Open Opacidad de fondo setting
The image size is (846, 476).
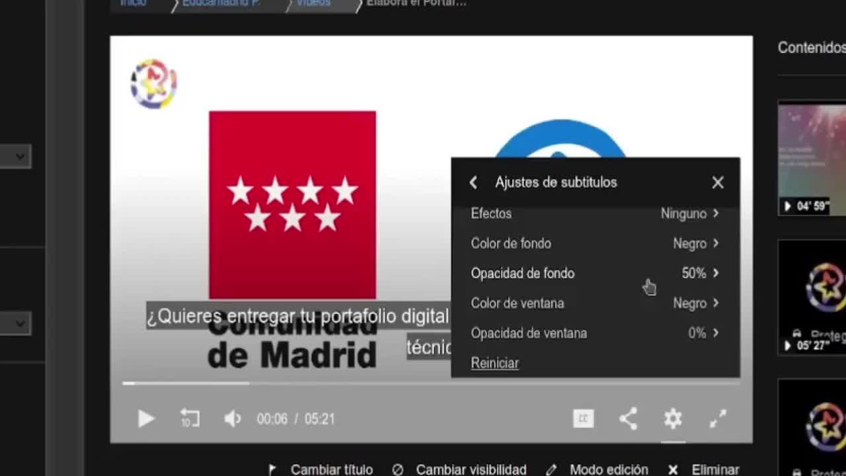pyautogui.click(x=595, y=273)
